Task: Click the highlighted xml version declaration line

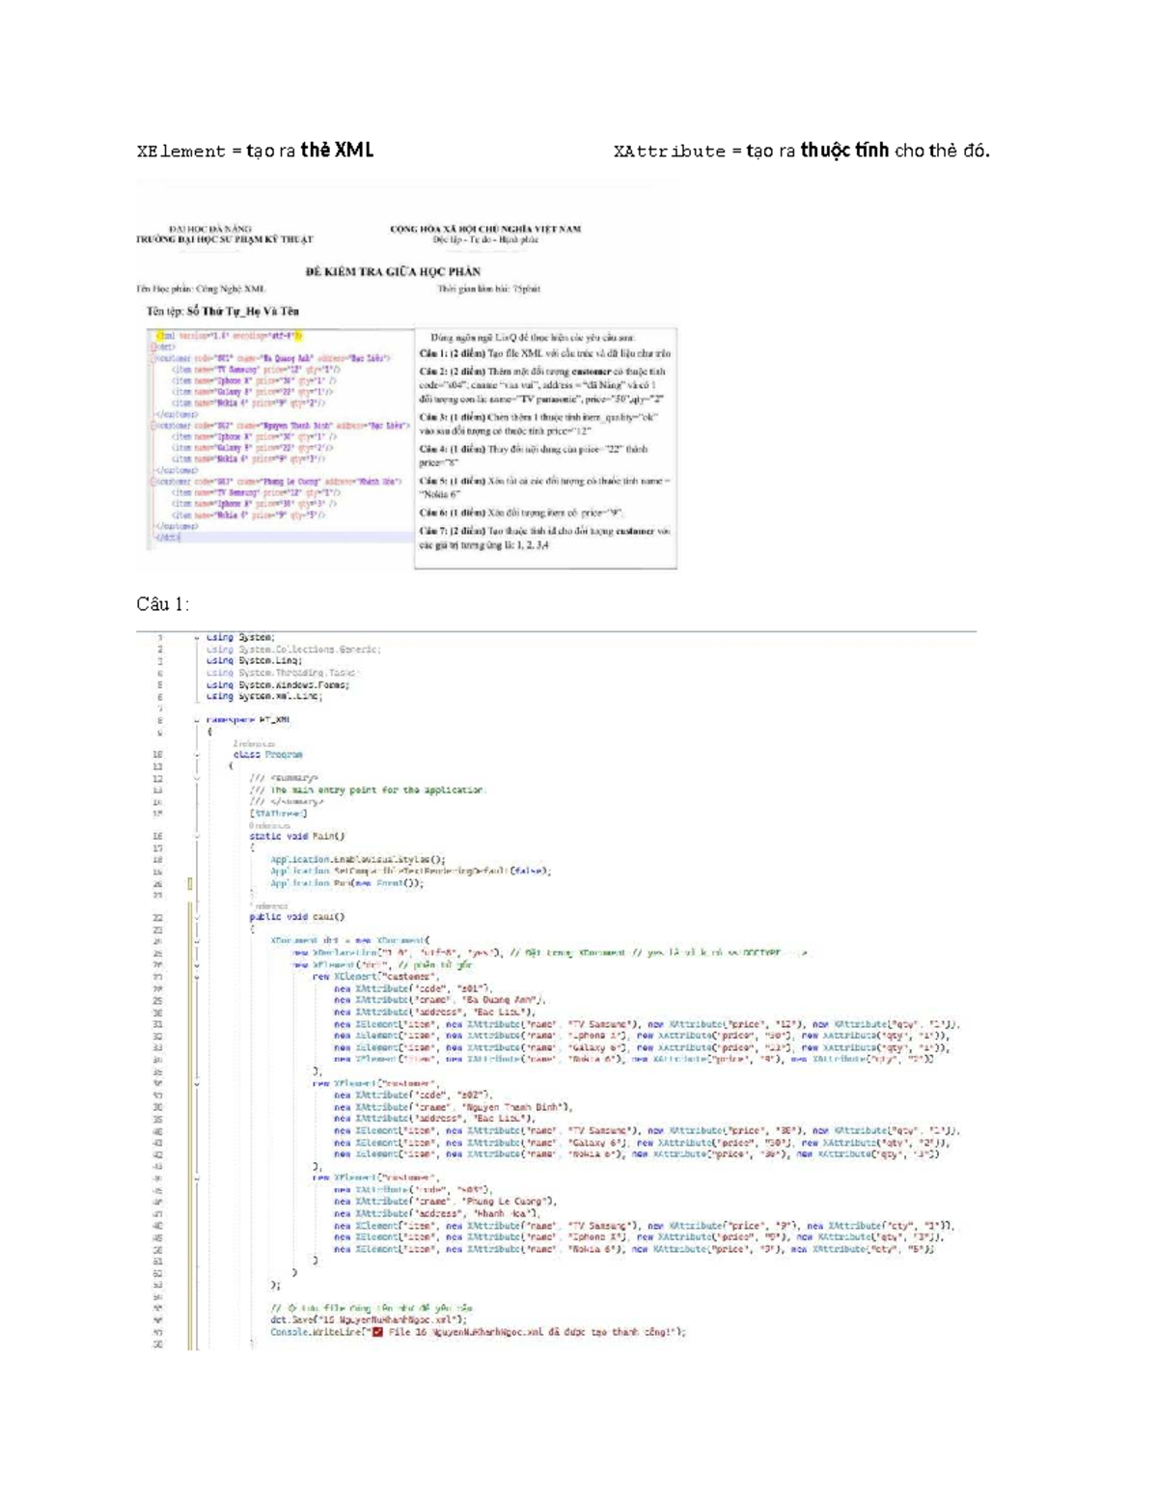Action: pos(230,336)
